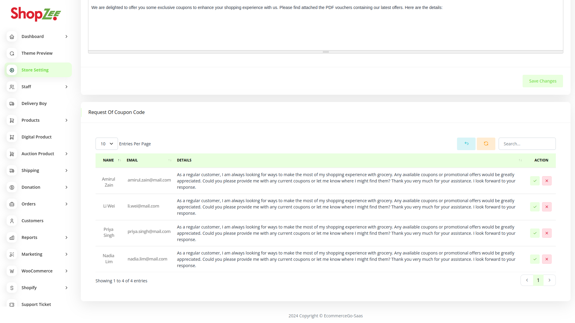The height and width of the screenshot is (323, 575).
Task: Open entries per page dropdown
Action: (x=107, y=144)
